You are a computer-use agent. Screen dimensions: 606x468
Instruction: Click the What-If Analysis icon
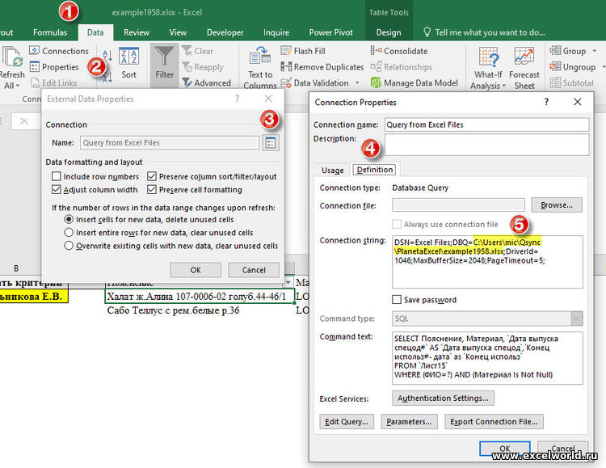[x=489, y=57]
